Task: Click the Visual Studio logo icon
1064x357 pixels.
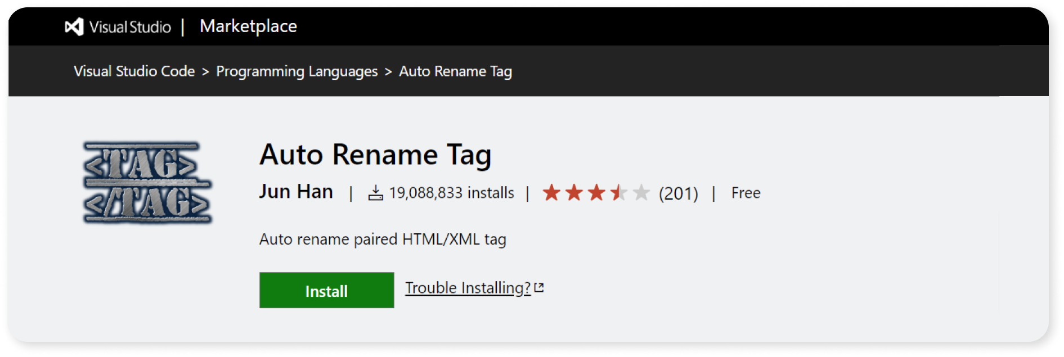Action: click(74, 26)
